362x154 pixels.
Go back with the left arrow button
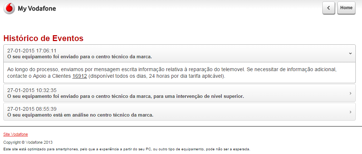tap(329, 8)
